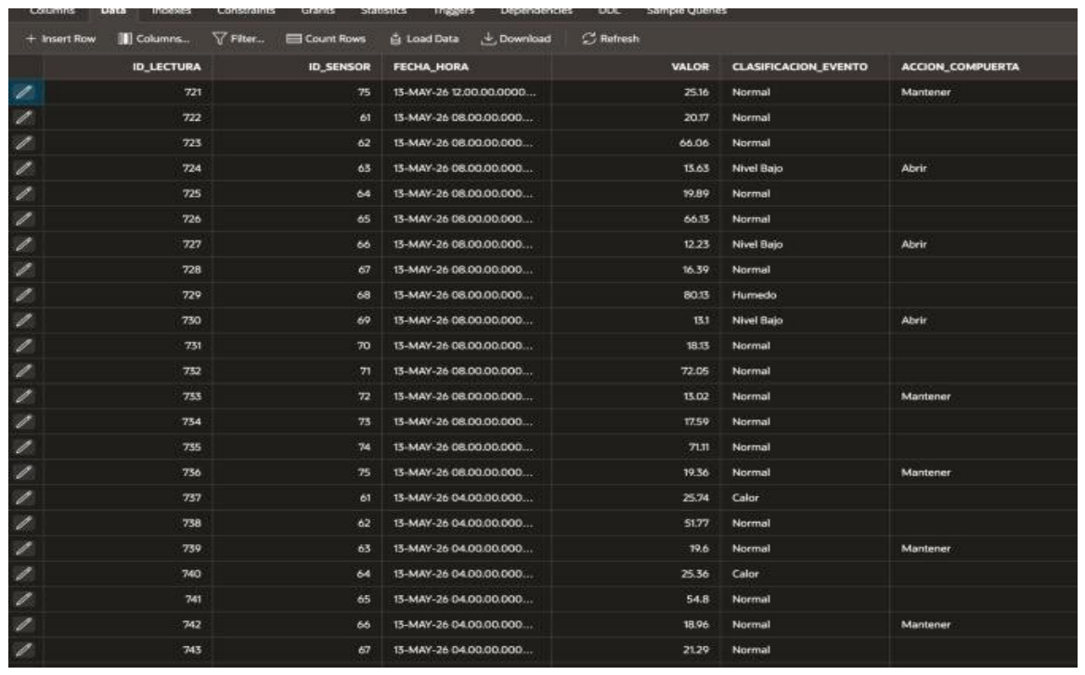
Task: Select the VALOR cell 21.29
Action: [636, 650]
